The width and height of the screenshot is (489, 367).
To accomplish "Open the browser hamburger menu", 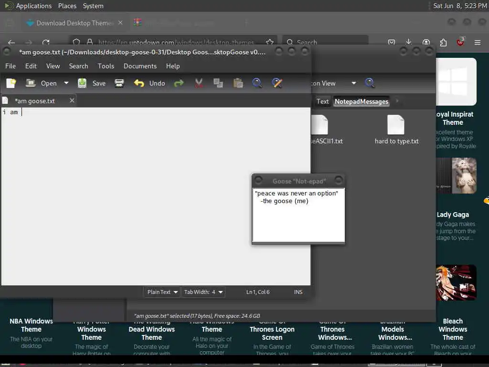I will tap(478, 43).
